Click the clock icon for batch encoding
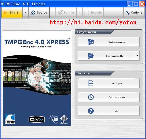The image size is (146, 139). (x=91, y=97)
